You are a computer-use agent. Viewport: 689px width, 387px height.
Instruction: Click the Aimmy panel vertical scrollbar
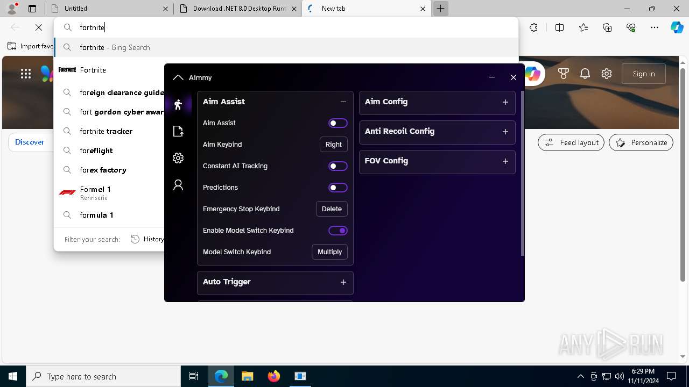click(x=522, y=174)
